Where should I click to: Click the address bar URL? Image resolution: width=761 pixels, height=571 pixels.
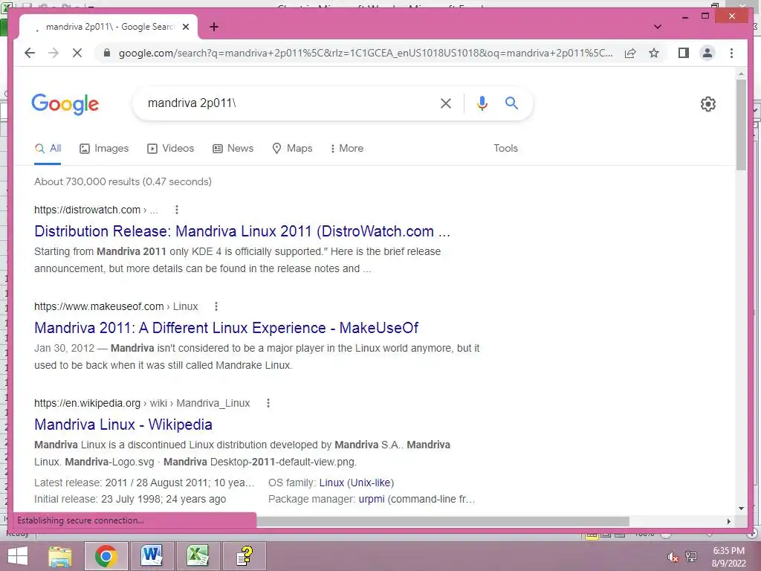click(366, 53)
